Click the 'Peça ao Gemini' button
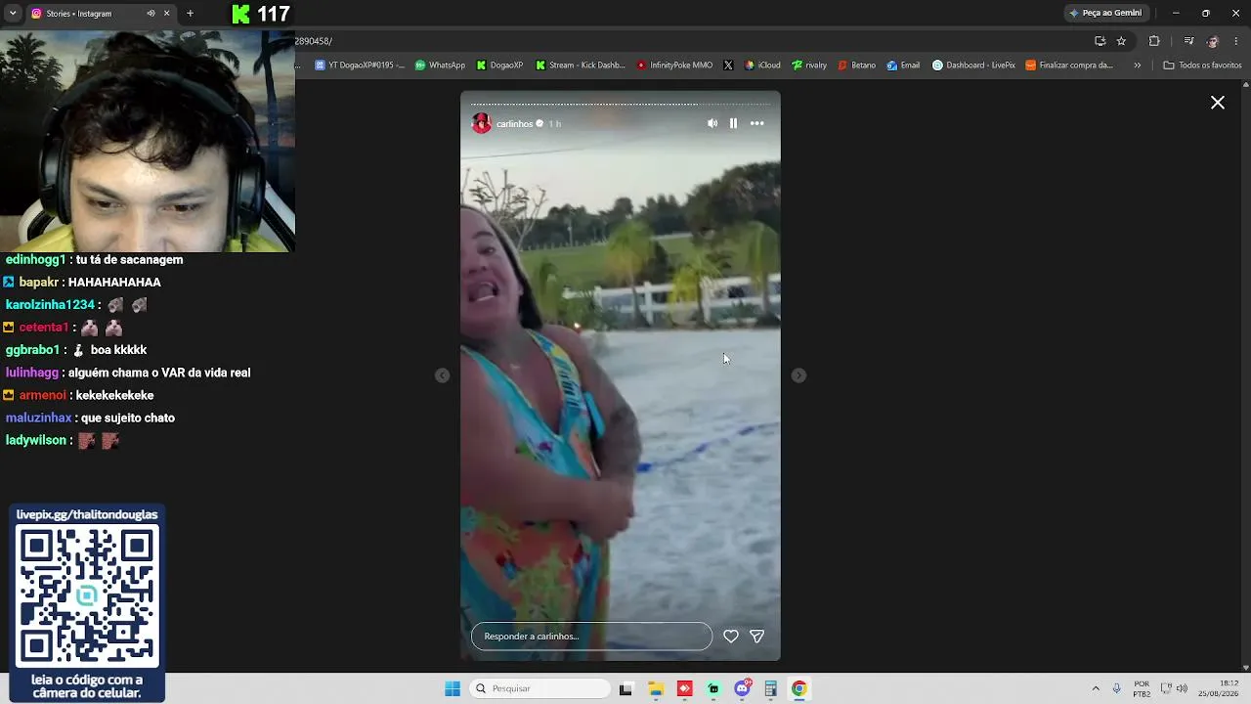 (x=1105, y=13)
